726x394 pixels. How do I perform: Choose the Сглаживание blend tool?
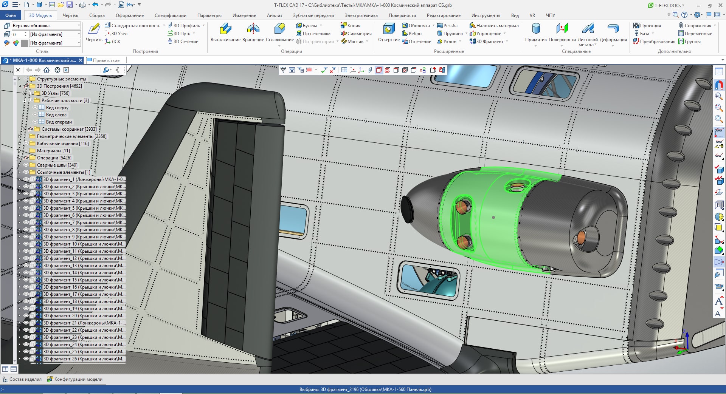(x=280, y=32)
